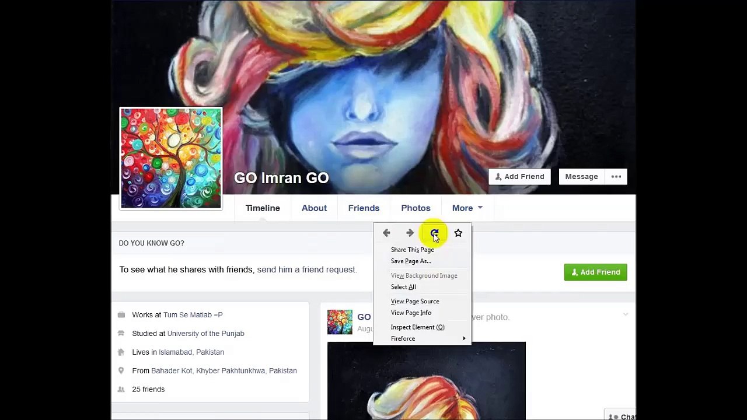Click 'send him a friend request' link
Screen dimensions: 747x420
306,269
